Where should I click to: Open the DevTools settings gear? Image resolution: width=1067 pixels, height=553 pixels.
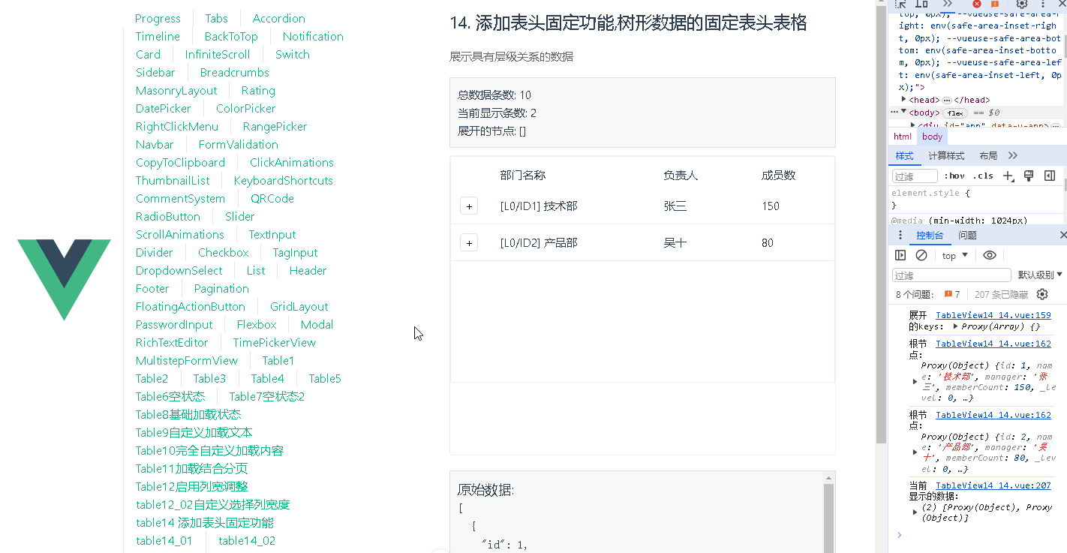point(1022,5)
